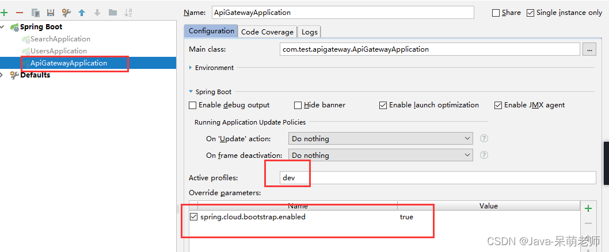The height and width of the screenshot is (252, 609).
Task: Check the Hide banner option
Action: point(298,105)
